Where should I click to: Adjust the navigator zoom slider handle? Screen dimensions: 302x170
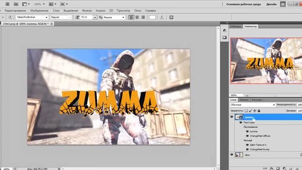point(275,95)
